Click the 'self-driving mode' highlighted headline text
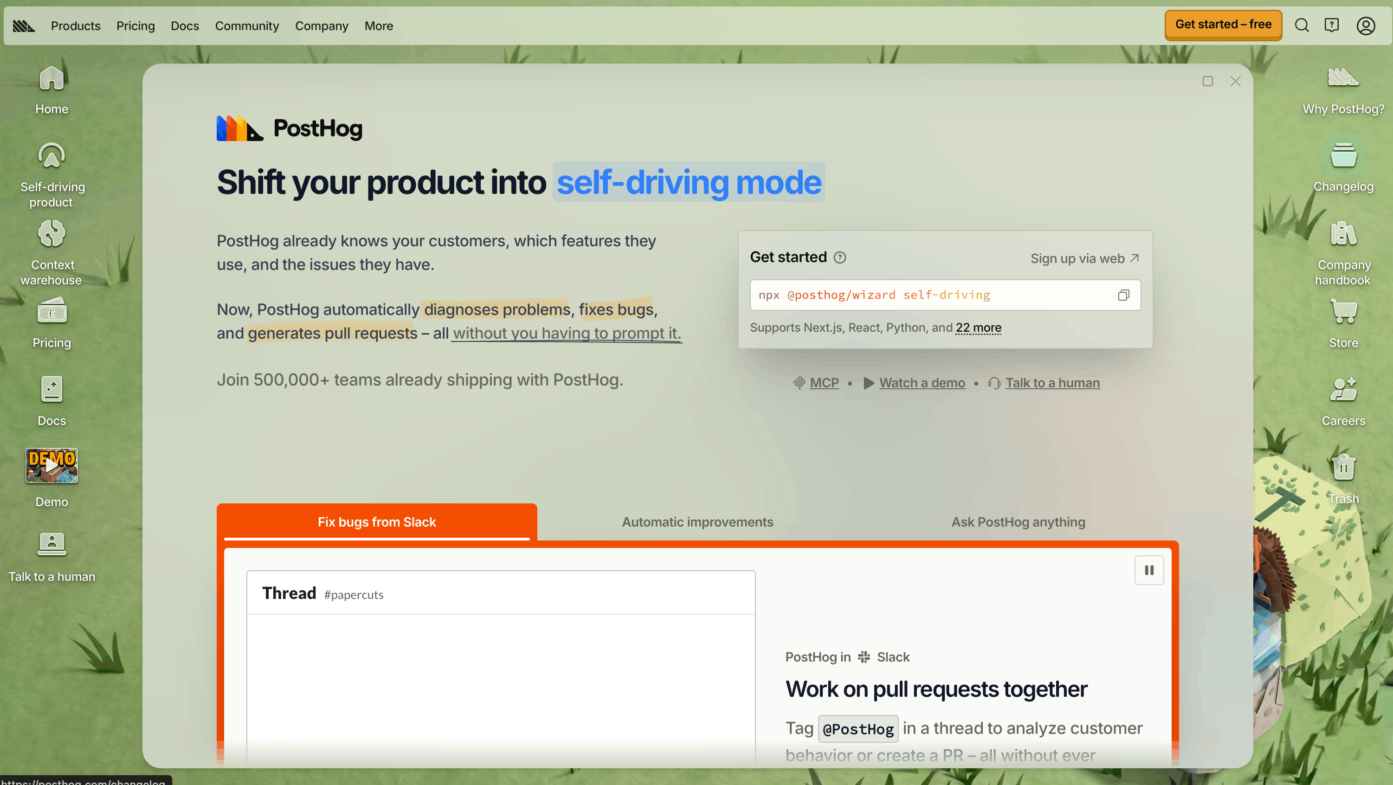The height and width of the screenshot is (785, 1393). (x=689, y=182)
